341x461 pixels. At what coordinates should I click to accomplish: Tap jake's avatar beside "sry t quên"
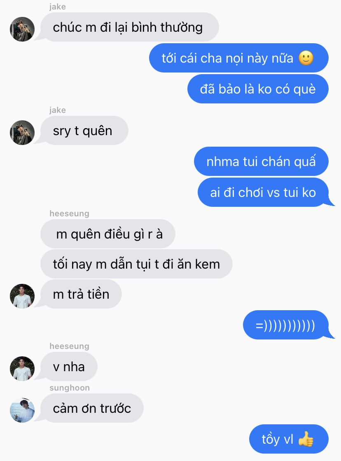(x=22, y=133)
